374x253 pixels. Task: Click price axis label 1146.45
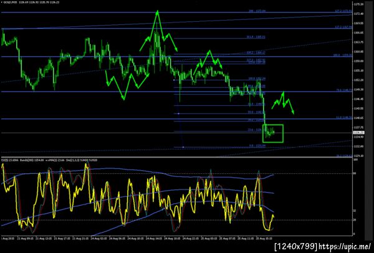(x=359, y=99)
